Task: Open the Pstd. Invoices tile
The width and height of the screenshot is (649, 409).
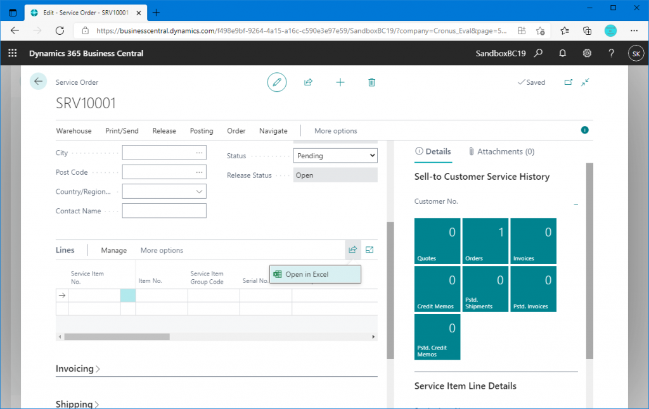Action: tap(534, 289)
